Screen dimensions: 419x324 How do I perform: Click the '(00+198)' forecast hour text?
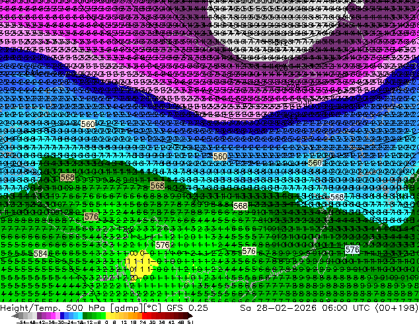[x=397, y=308]
